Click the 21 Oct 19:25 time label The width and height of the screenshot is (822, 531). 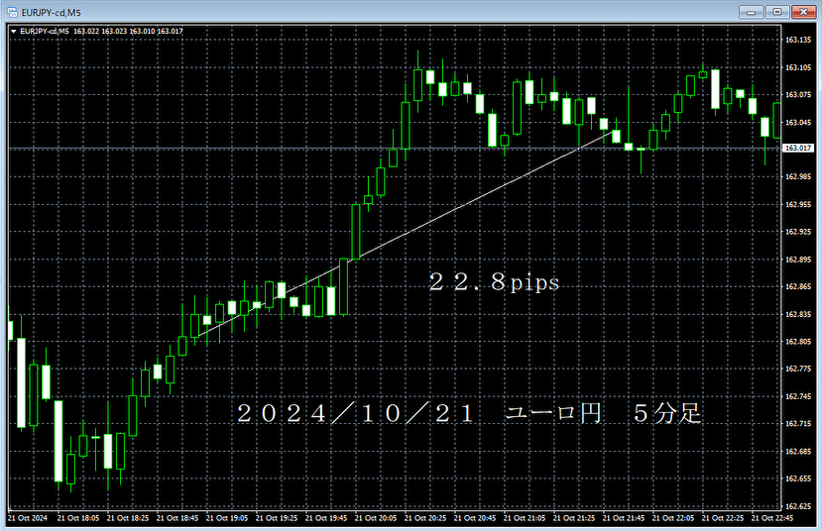point(277,518)
